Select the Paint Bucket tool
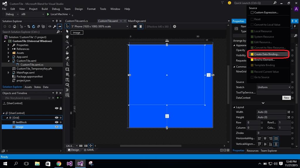300x168 pixels. (67, 53)
